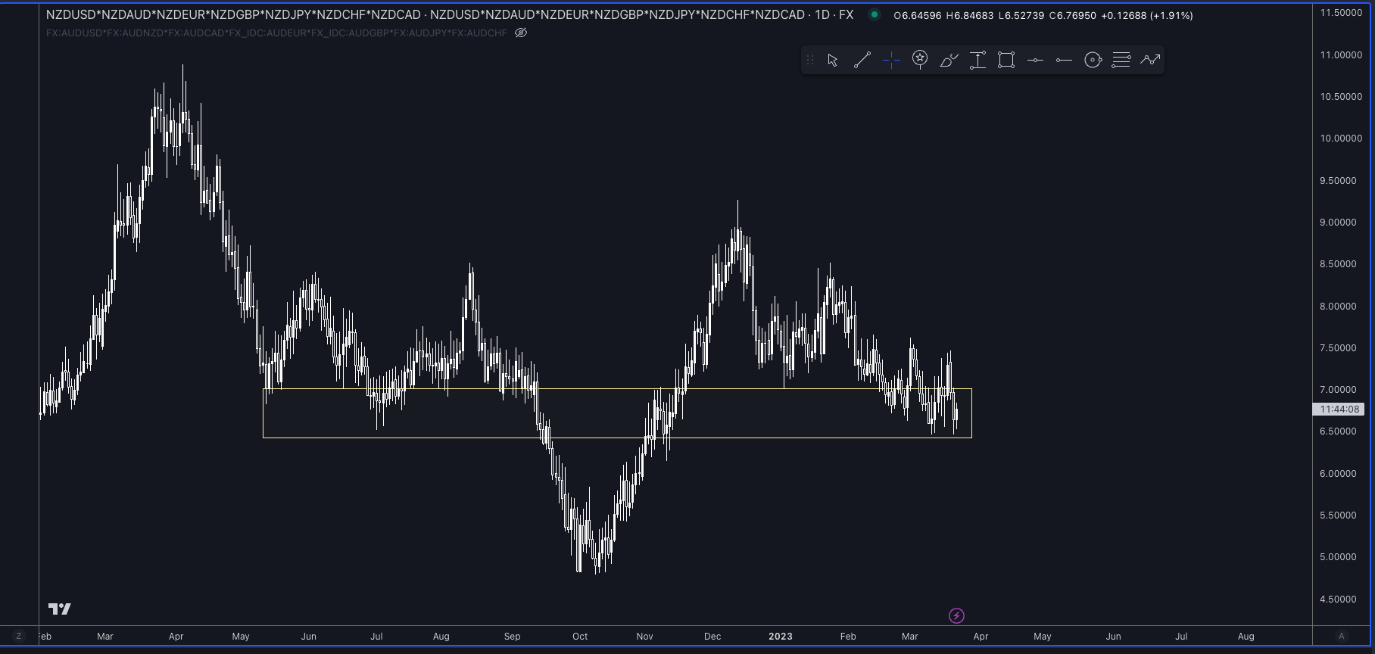Screen dimensions: 1375x654
Task: Select the Fibonacci retracement lines tool
Action: point(1121,61)
